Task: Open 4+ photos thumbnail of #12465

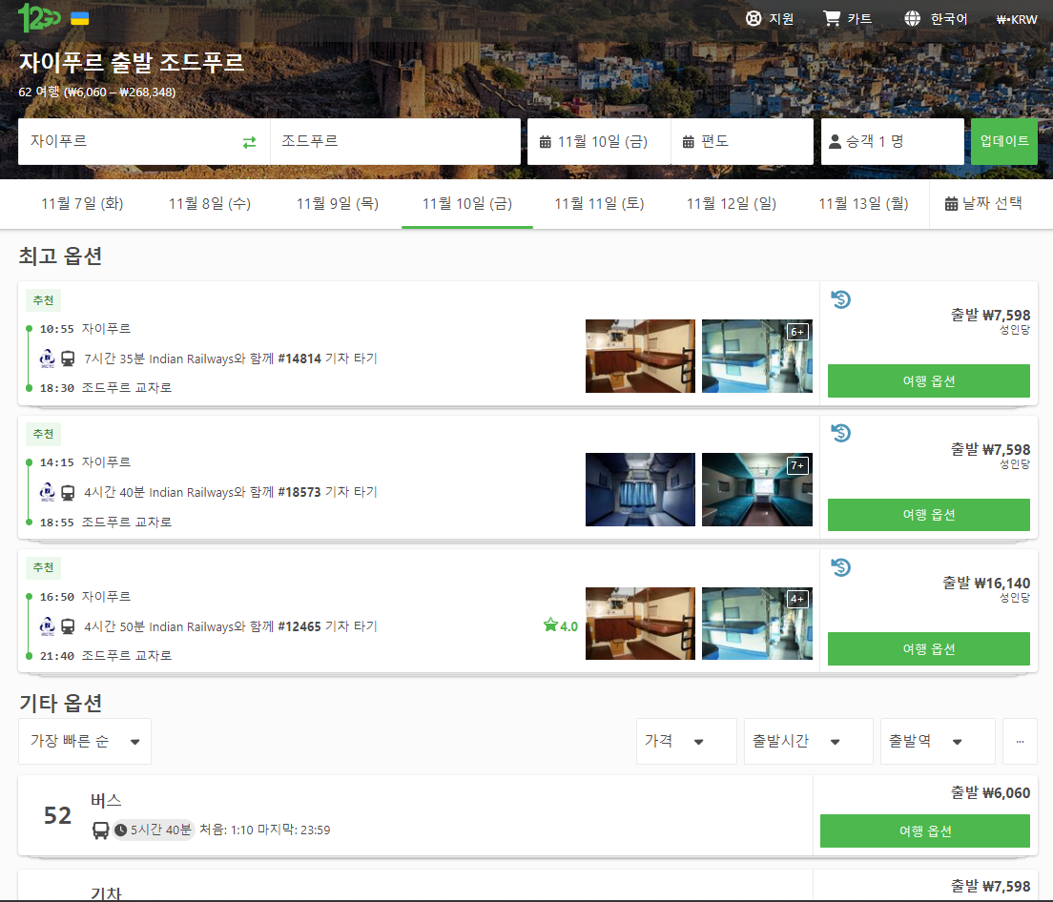Action: click(x=757, y=624)
